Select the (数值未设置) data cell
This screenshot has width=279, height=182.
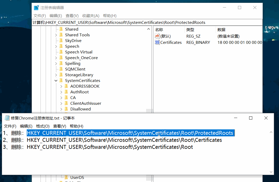tap(228, 36)
